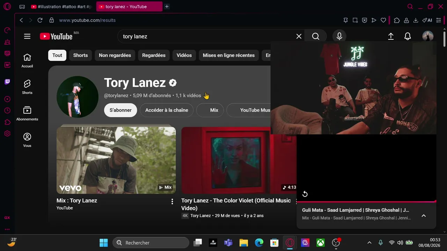Open the YouTube upload/create icon
This screenshot has height=251, width=447.
pyautogui.click(x=391, y=36)
